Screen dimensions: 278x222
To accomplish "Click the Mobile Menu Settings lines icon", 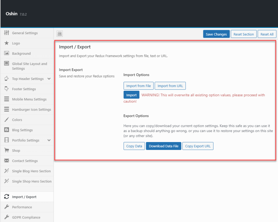I will [x=7, y=99].
